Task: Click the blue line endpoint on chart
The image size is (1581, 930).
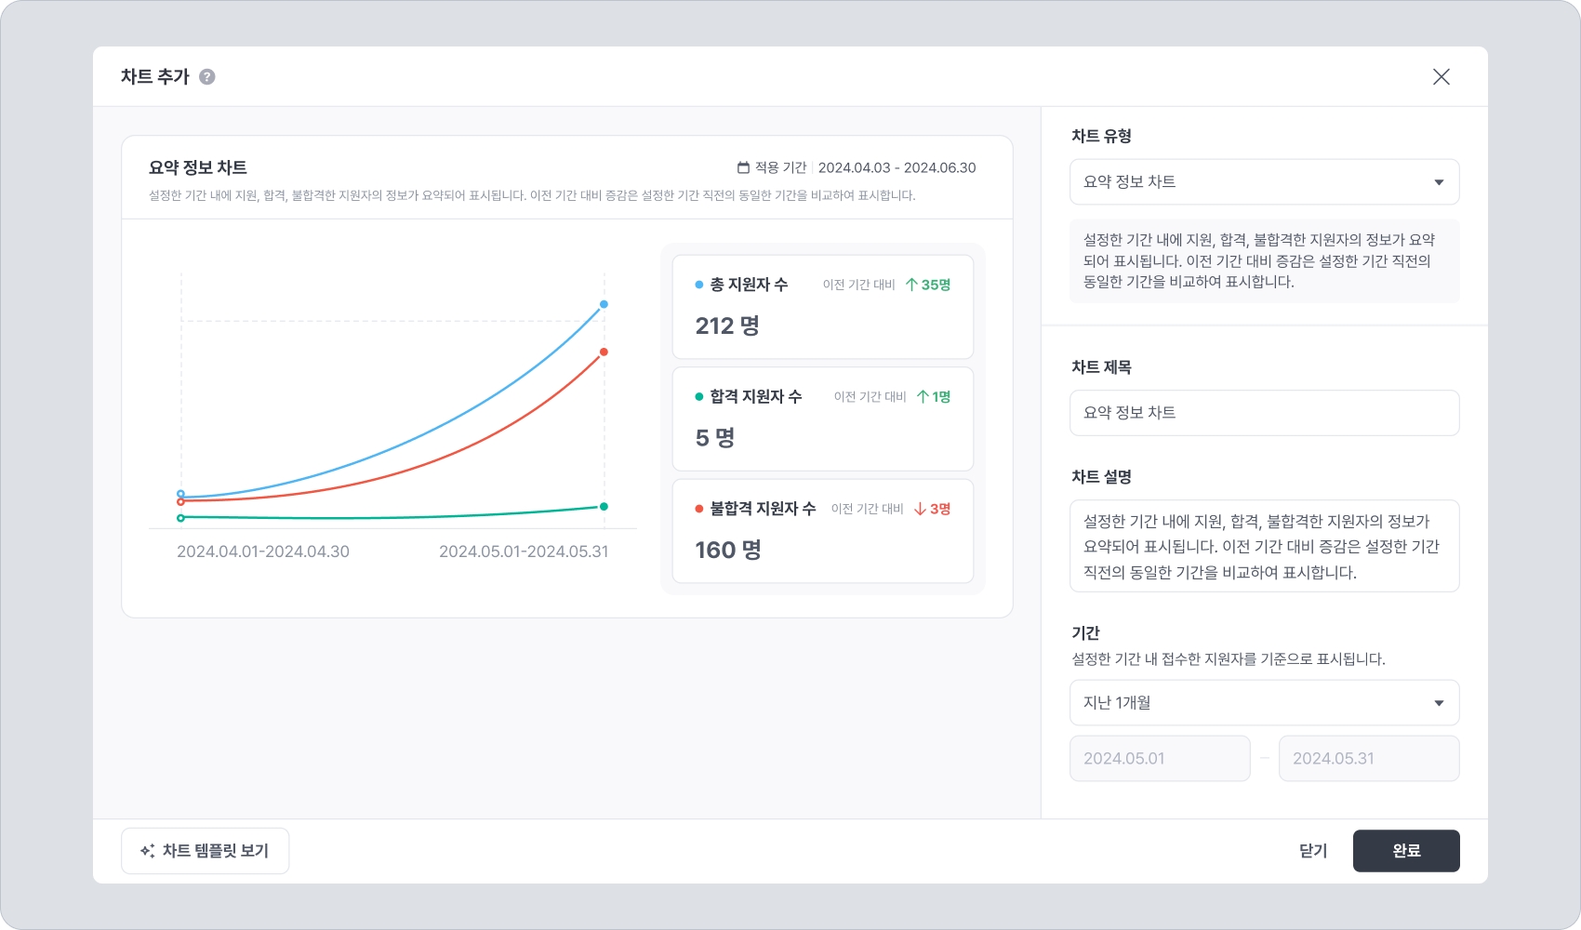Action: coord(604,304)
